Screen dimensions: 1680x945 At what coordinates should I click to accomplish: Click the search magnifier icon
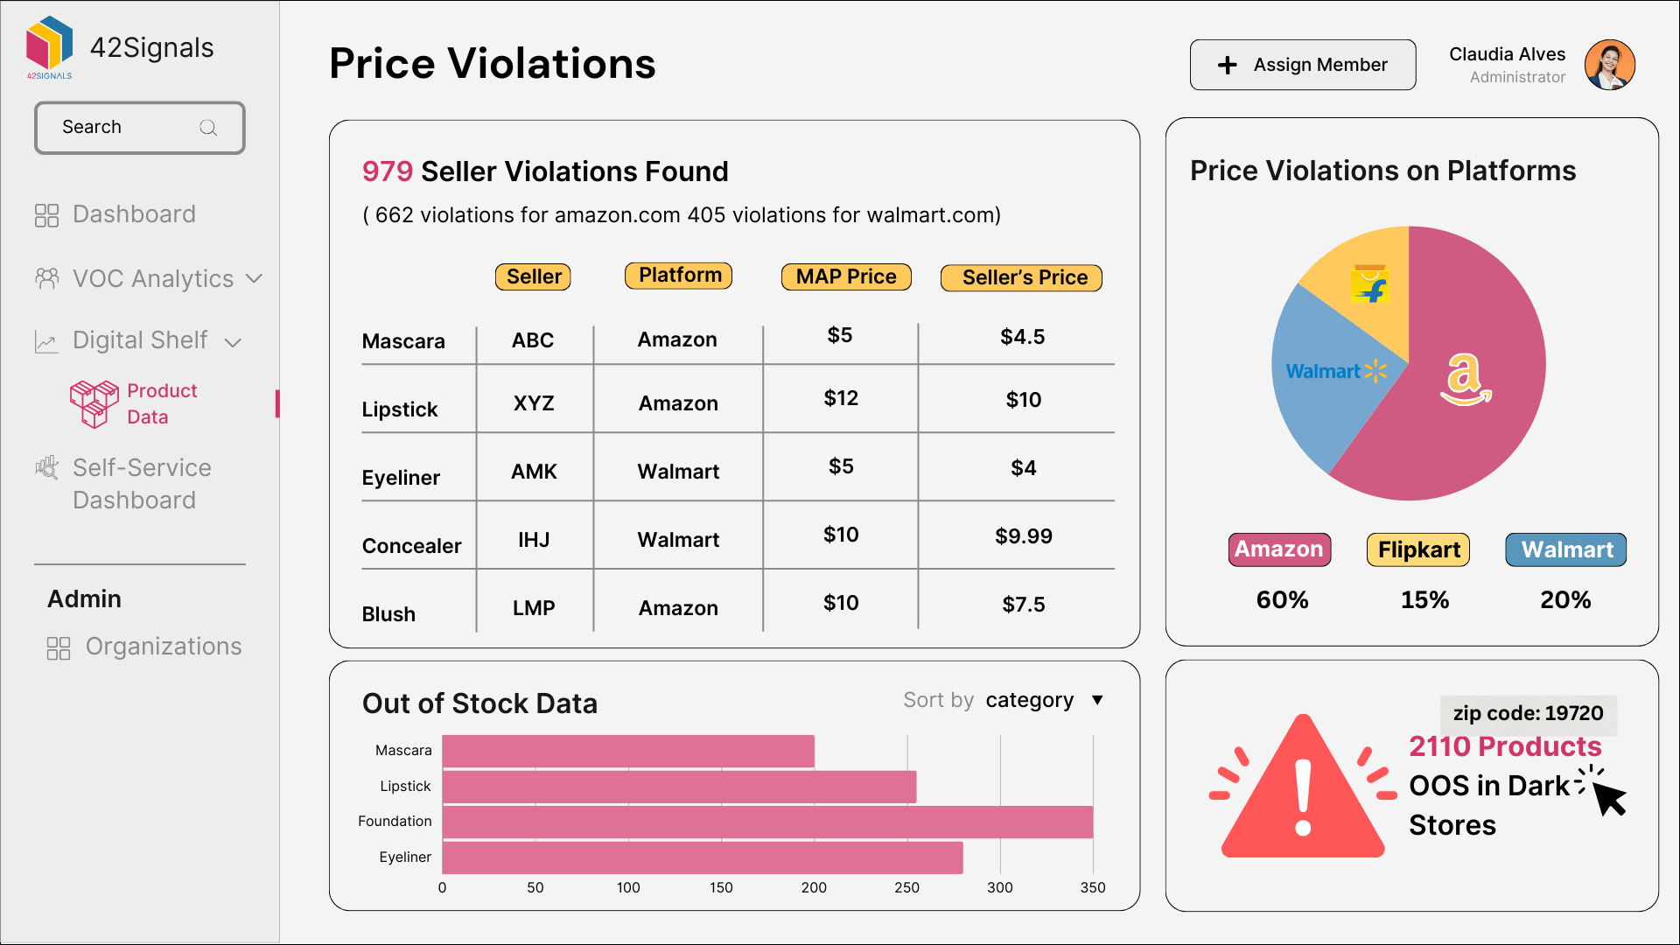pos(208,127)
